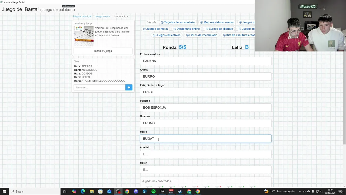Open Microsoft Edge from the taskbar
The width and height of the screenshot is (346, 195).
click(x=83, y=191)
